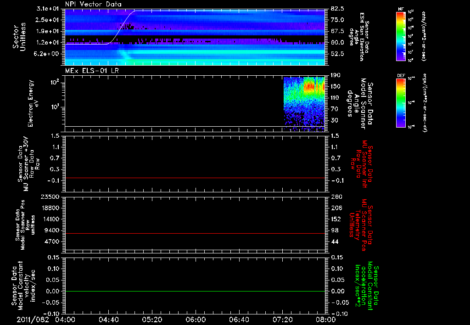Pick the 06:00 time tick label
Image resolution: width=470 pixels, height=325 pixels.
pyautogui.click(x=196, y=319)
